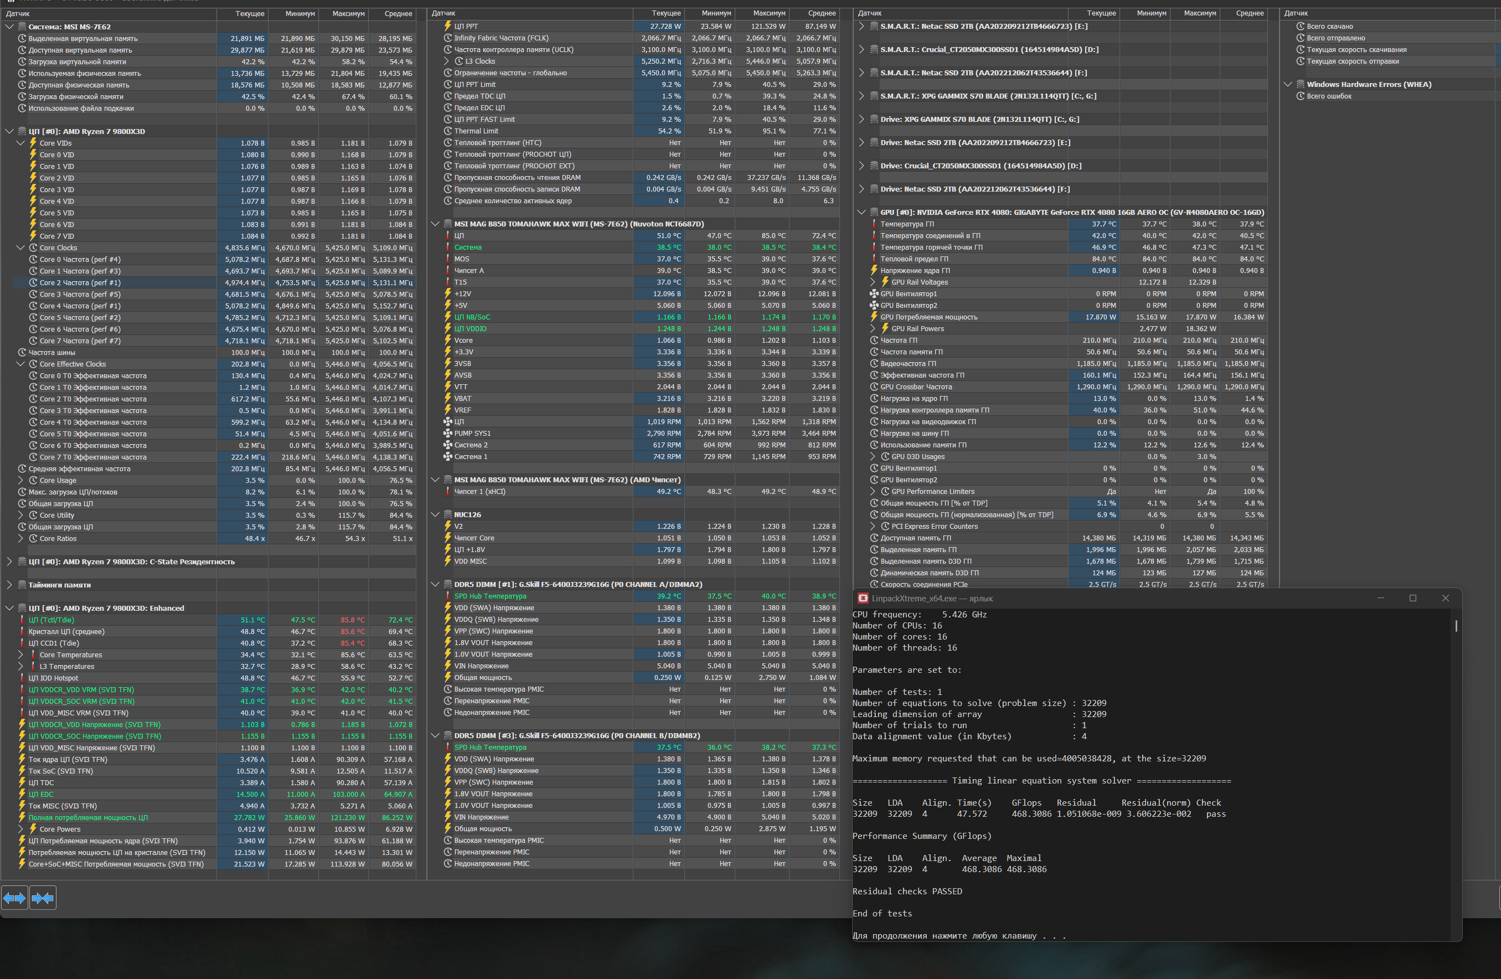Expand the GPU Rail Voltages node
The width and height of the screenshot is (1501, 979).
pyautogui.click(x=873, y=282)
